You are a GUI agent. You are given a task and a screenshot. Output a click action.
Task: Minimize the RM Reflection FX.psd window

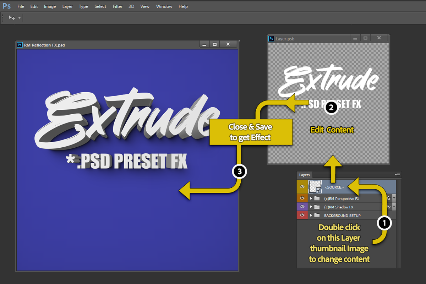pyautogui.click(x=204, y=44)
